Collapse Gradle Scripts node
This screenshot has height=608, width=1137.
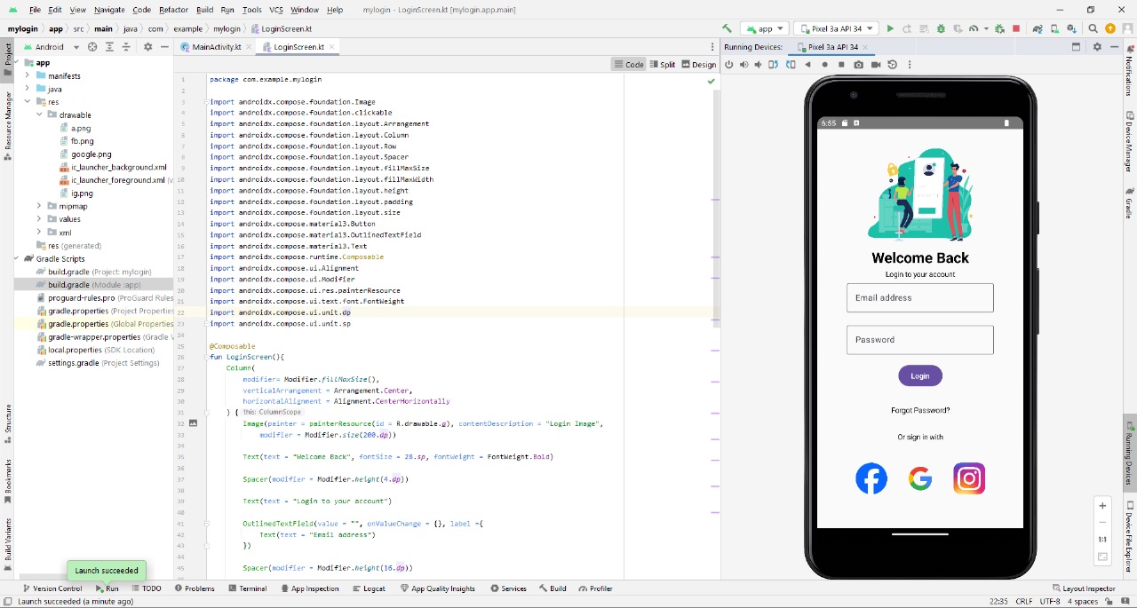pyautogui.click(x=18, y=258)
